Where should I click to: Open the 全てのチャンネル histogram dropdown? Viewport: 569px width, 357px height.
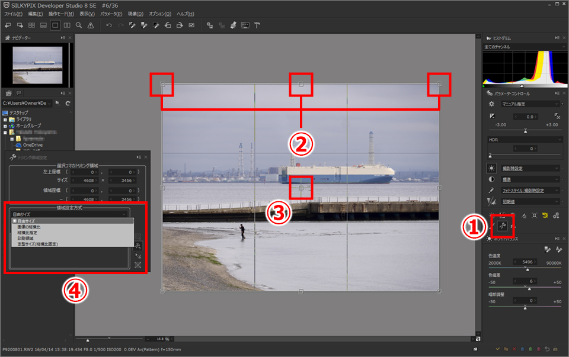pyautogui.click(x=522, y=47)
